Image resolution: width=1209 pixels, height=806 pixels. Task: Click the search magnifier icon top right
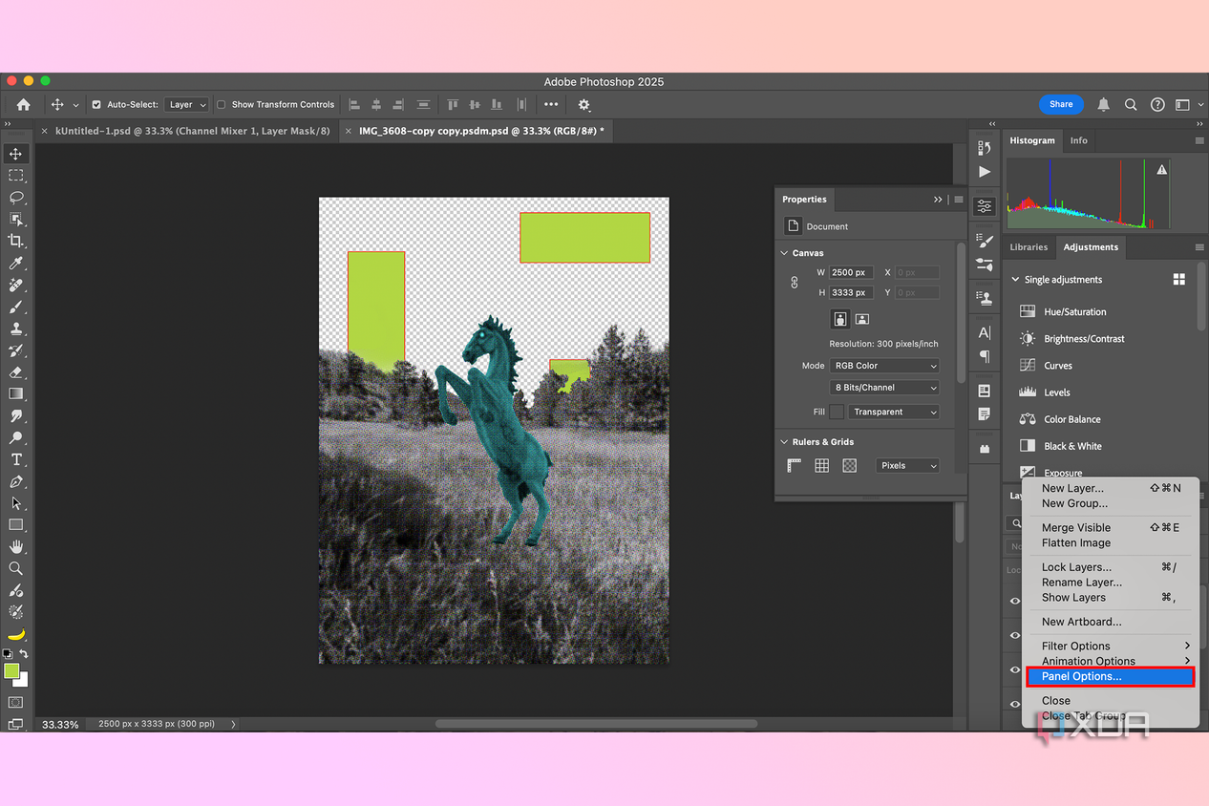pyautogui.click(x=1131, y=104)
